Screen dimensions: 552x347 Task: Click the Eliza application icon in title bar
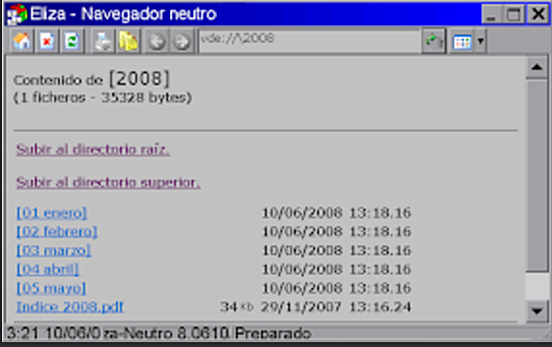(x=17, y=14)
